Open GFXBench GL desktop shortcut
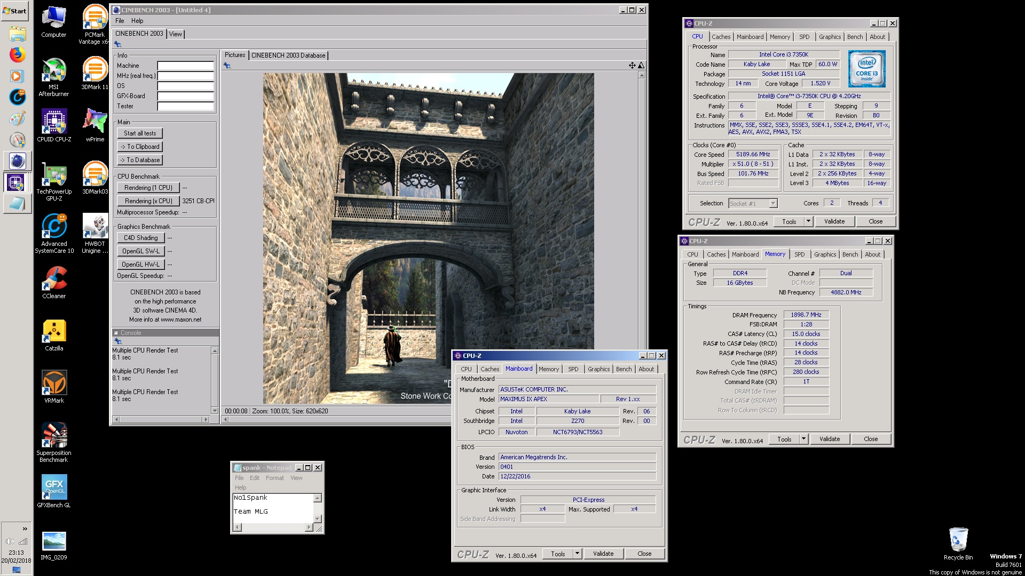 coord(54,492)
